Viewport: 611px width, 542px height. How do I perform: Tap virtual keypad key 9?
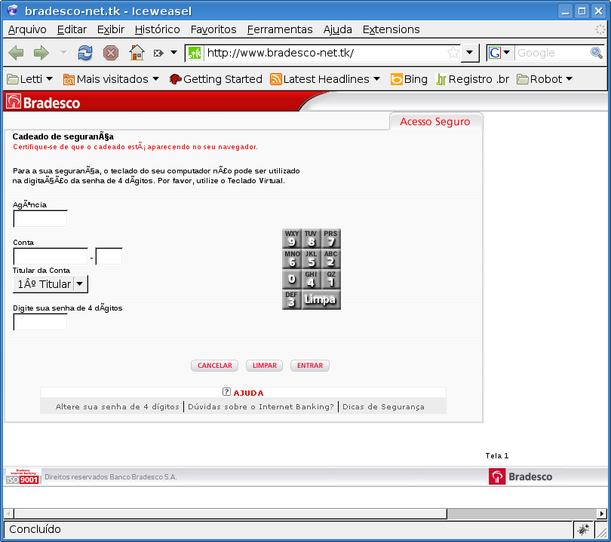pos(291,239)
